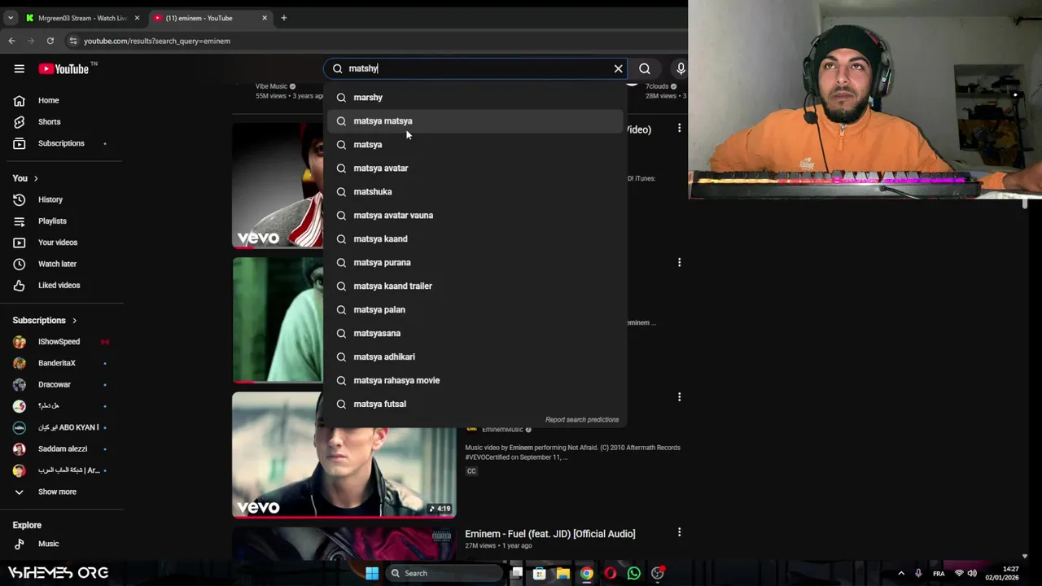The height and width of the screenshot is (586, 1042).
Task: Clear the search box with the X
Action: pos(618,68)
